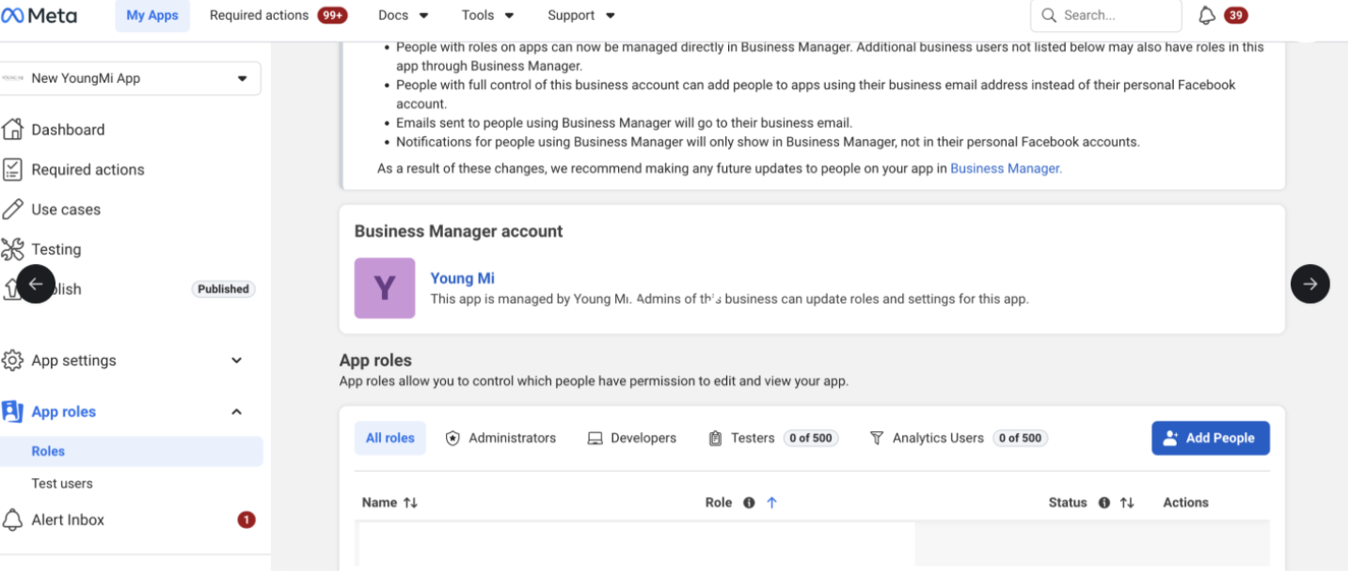Click the App settings gear icon
The width and height of the screenshot is (1349, 575).
click(x=12, y=360)
